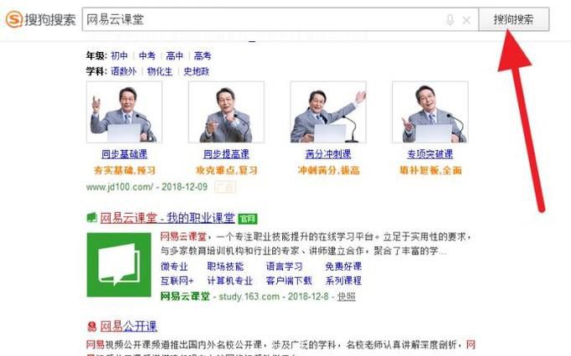571x356 pixels.
Task: Click the study.163.com URL text
Action: (x=249, y=297)
